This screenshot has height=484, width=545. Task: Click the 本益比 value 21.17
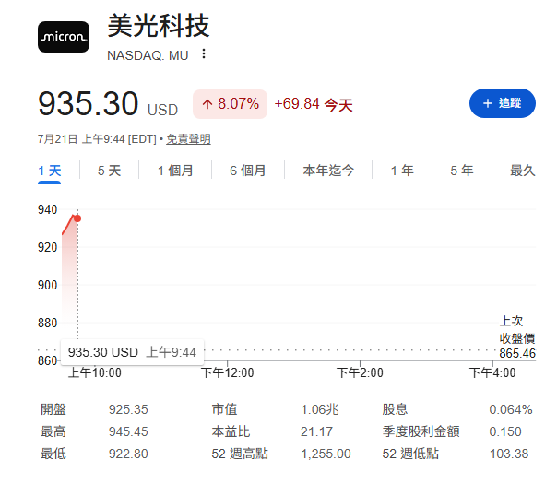click(x=316, y=431)
